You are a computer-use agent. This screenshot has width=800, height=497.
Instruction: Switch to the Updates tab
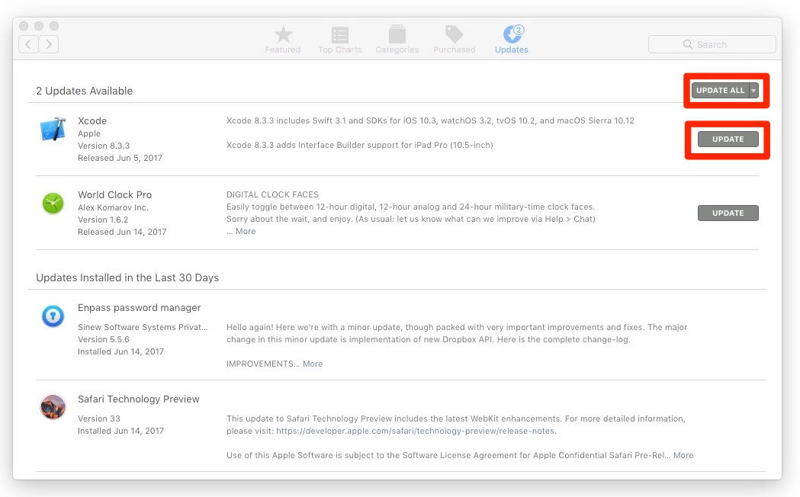coord(511,38)
